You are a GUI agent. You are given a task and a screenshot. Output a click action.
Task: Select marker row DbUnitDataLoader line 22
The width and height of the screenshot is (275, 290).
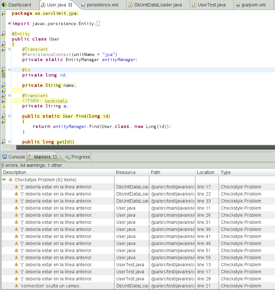coord(138,194)
